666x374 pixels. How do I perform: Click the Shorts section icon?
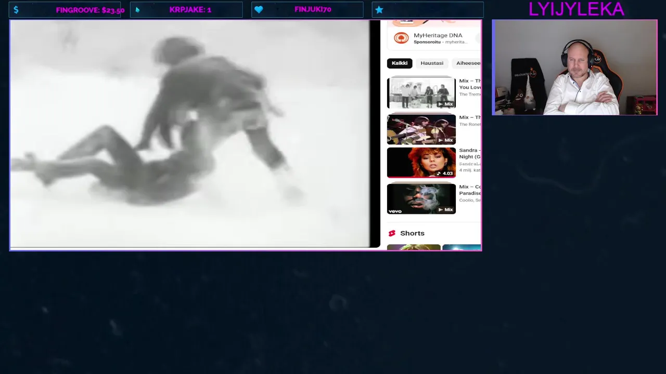[x=392, y=234]
